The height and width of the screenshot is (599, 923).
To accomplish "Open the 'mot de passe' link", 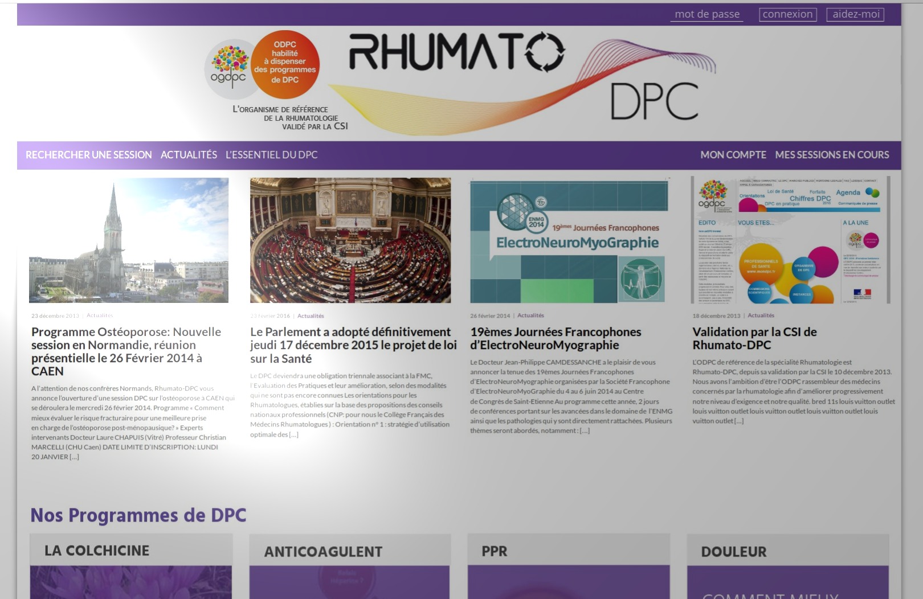I will (x=707, y=14).
